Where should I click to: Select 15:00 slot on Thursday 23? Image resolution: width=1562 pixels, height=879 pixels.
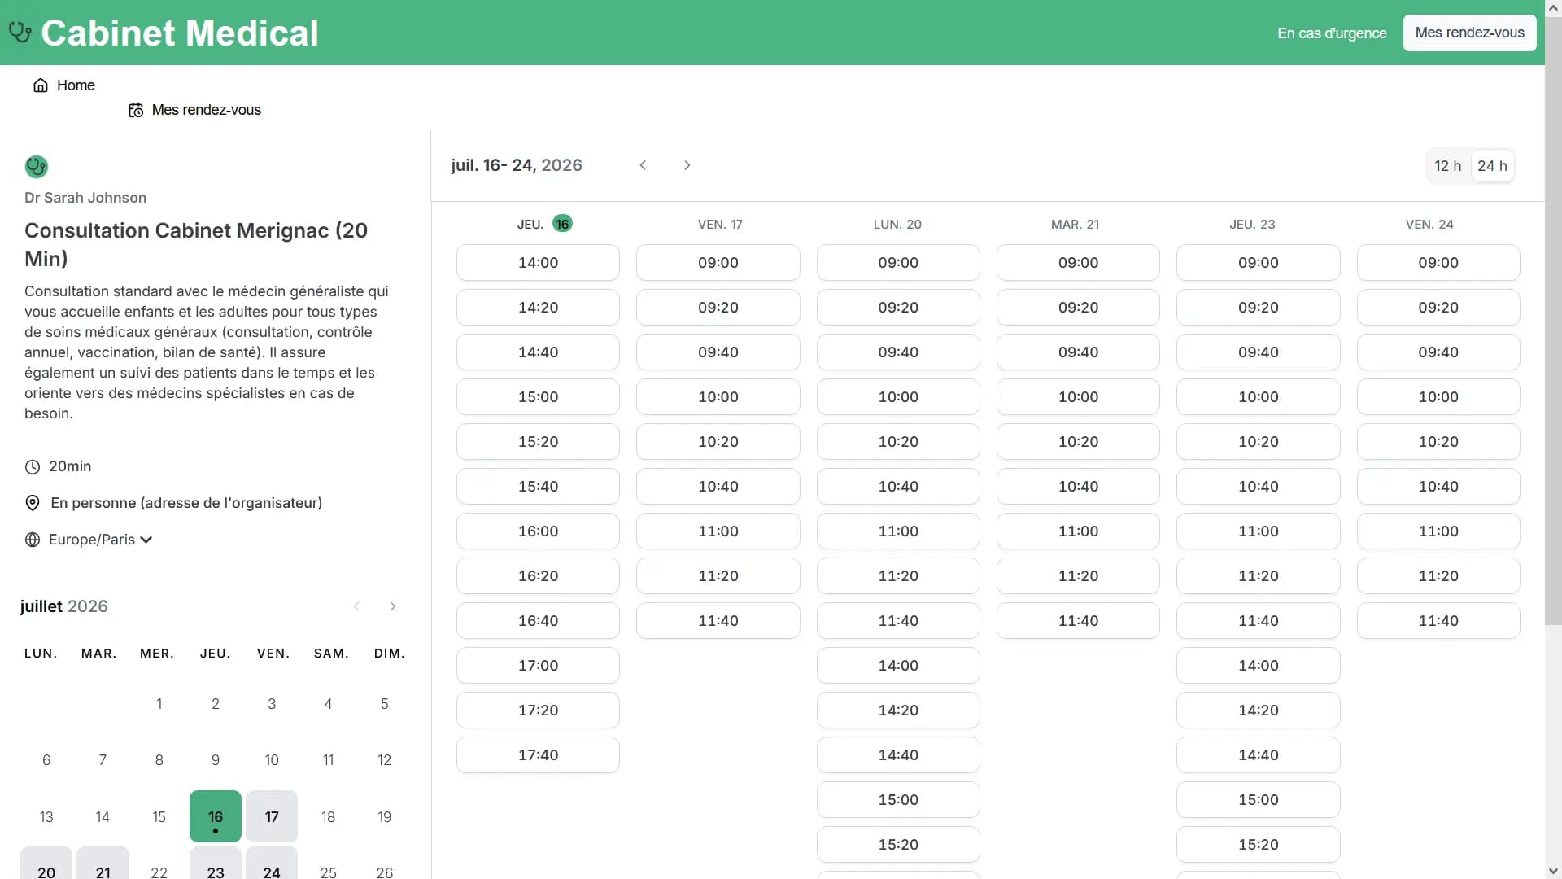(1259, 800)
